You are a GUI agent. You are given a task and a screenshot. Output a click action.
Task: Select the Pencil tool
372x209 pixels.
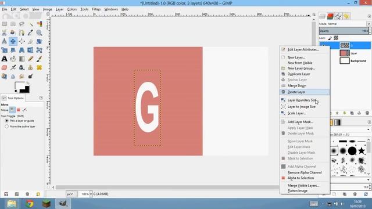coord(31,59)
